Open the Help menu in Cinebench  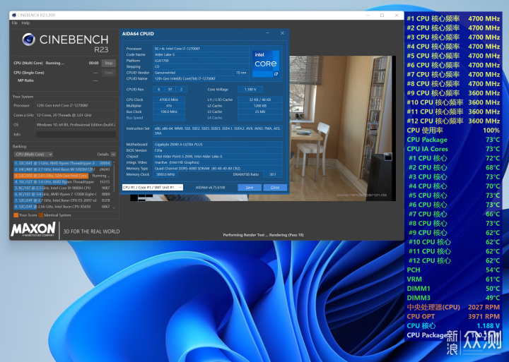(25, 23)
